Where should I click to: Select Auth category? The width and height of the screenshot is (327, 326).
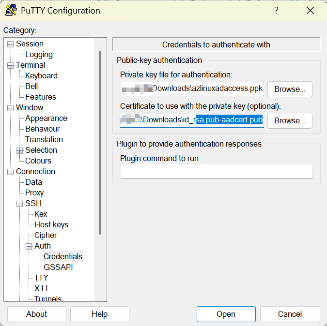(x=43, y=246)
